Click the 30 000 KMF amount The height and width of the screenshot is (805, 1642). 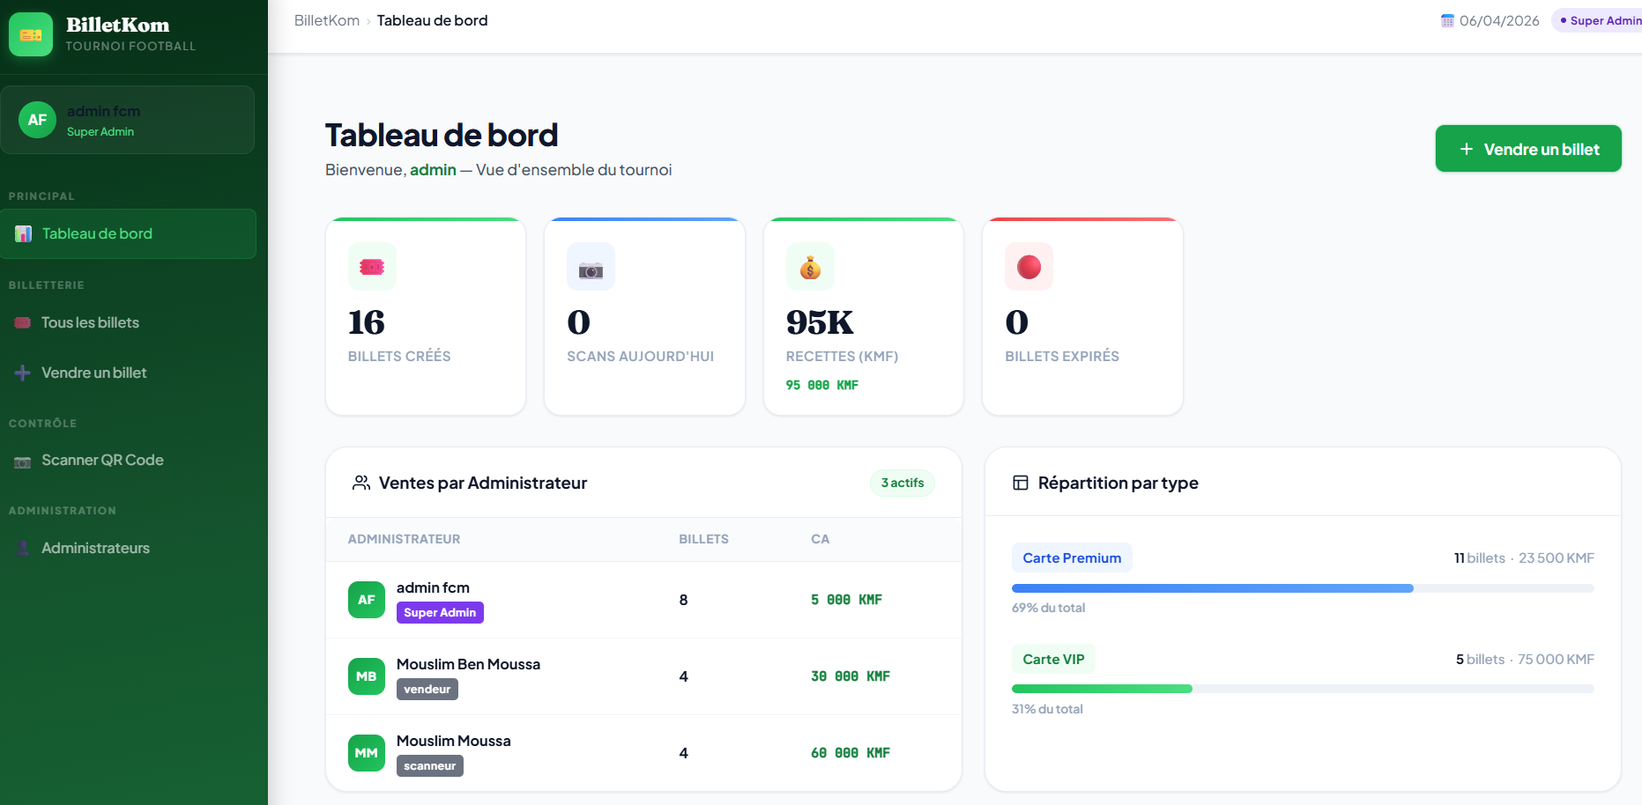(851, 676)
